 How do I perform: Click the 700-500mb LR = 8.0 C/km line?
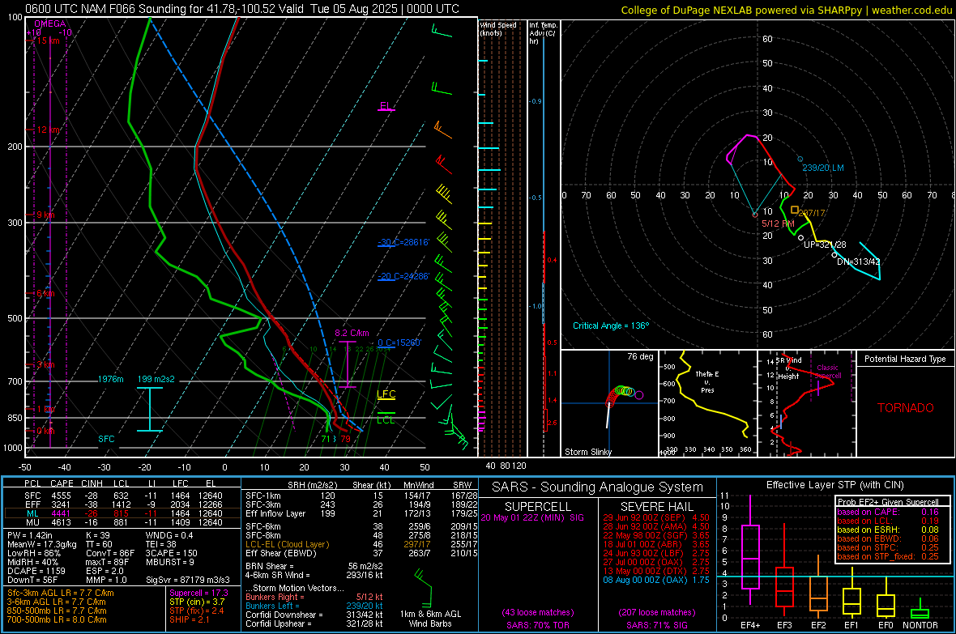57,619
